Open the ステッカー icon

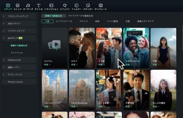click(88, 5)
